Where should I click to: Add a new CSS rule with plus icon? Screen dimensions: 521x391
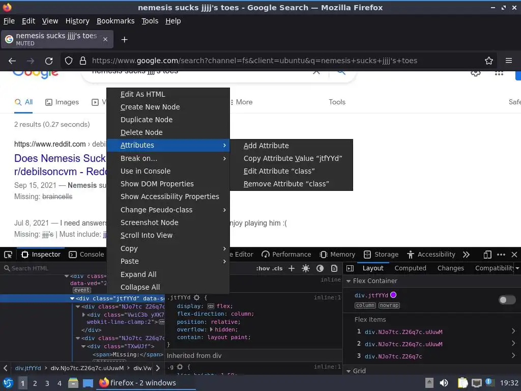(292, 268)
